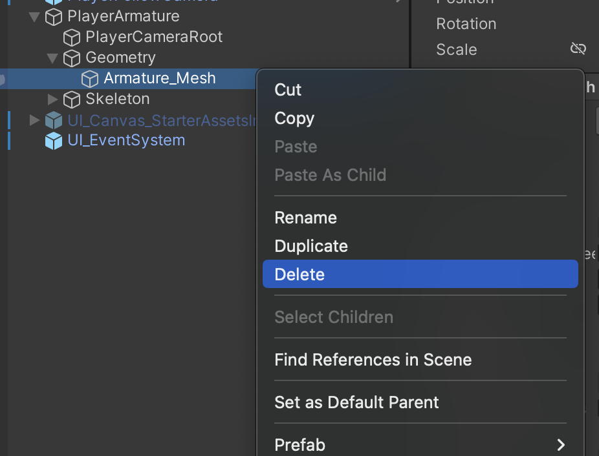Expand the UI_Canvas_StarterAssets prefab node
This screenshot has width=599, height=456.
coord(35,120)
